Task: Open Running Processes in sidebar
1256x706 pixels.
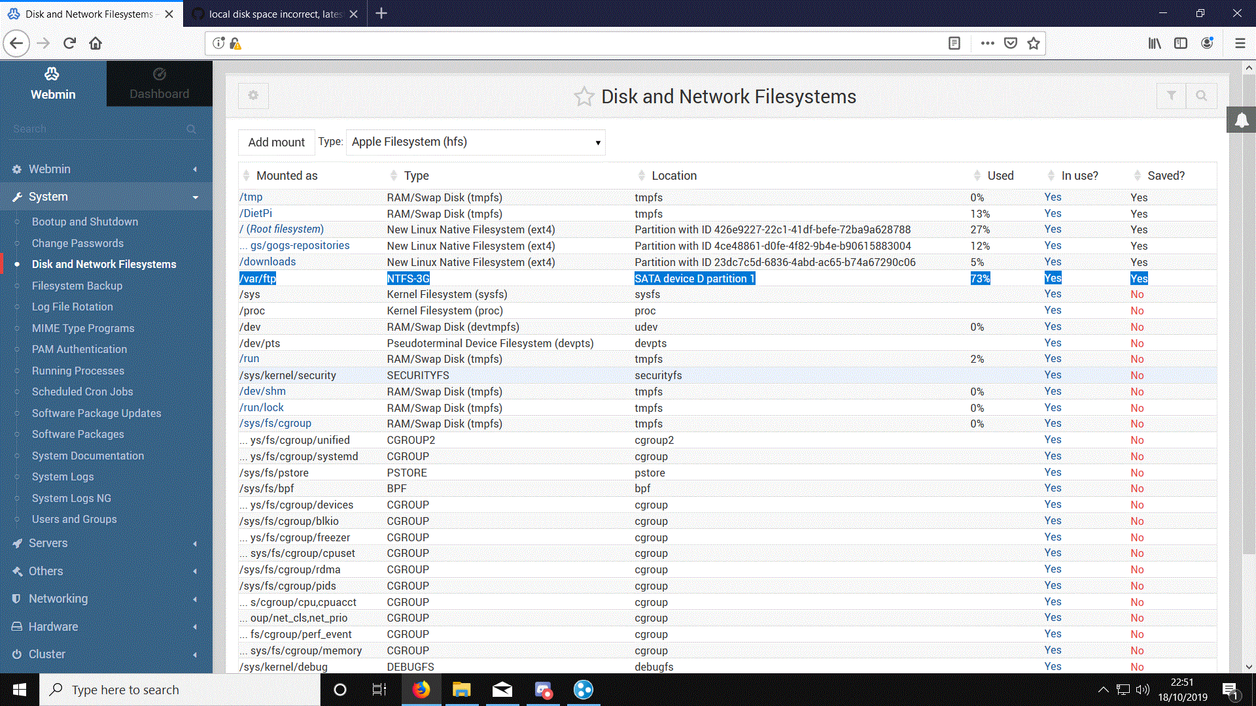Action: coord(78,371)
